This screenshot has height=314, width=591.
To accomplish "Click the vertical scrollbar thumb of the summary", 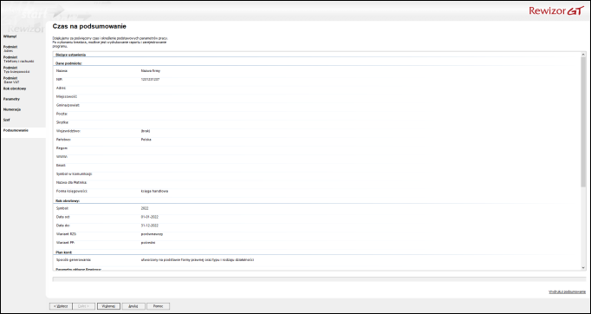I will [583, 121].
